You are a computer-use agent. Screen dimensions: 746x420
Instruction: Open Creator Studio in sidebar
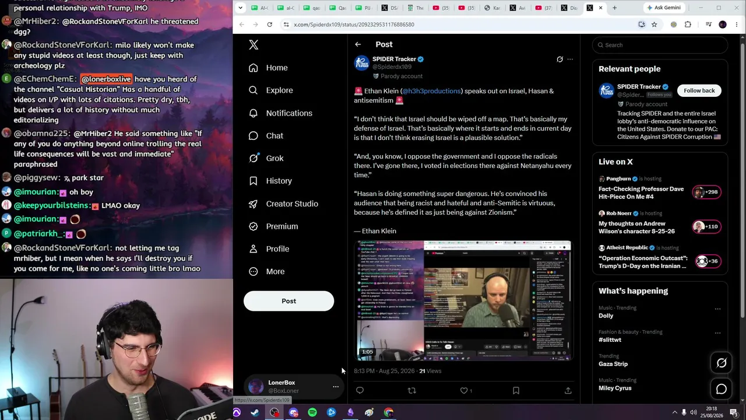point(283,204)
